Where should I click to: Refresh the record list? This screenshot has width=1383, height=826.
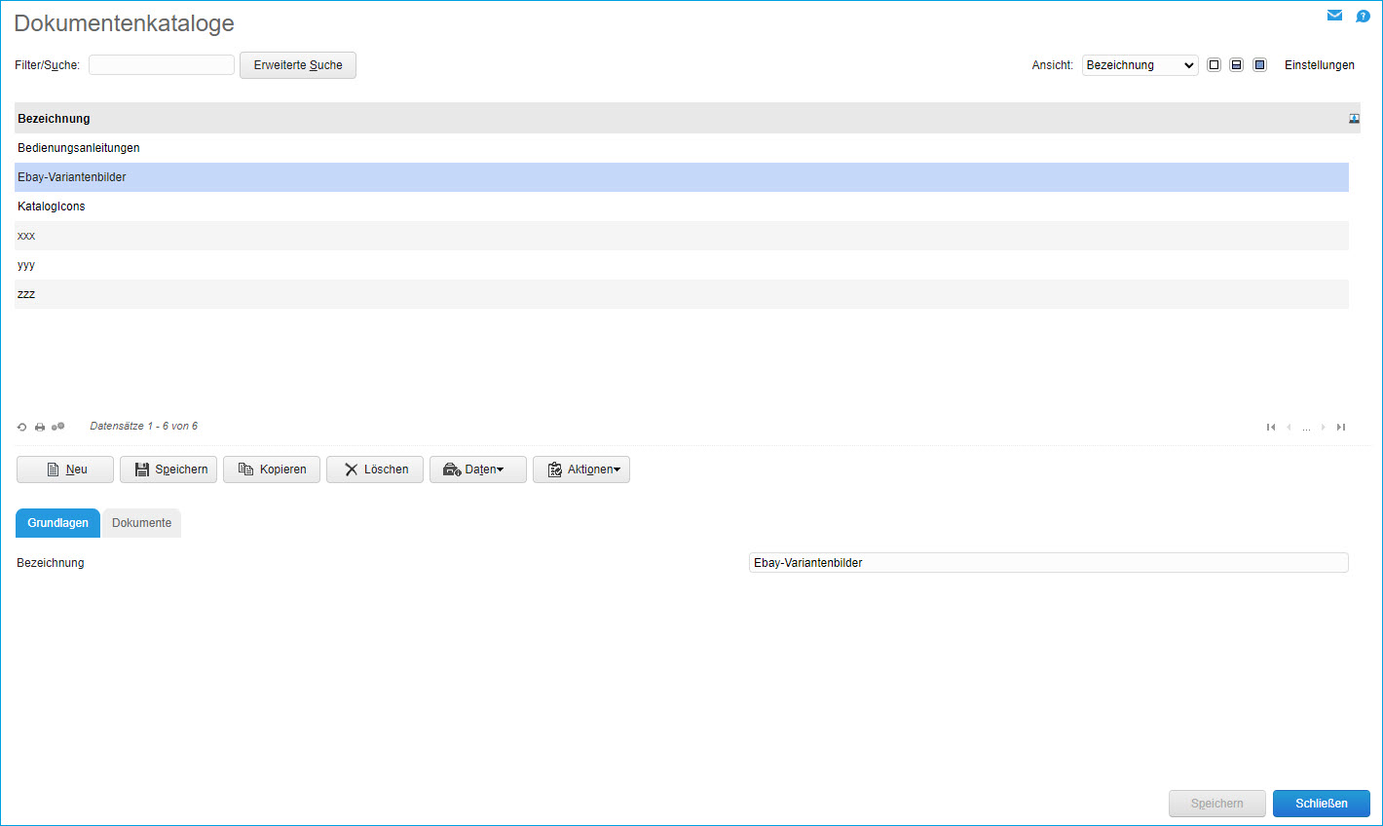pos(22,427)
